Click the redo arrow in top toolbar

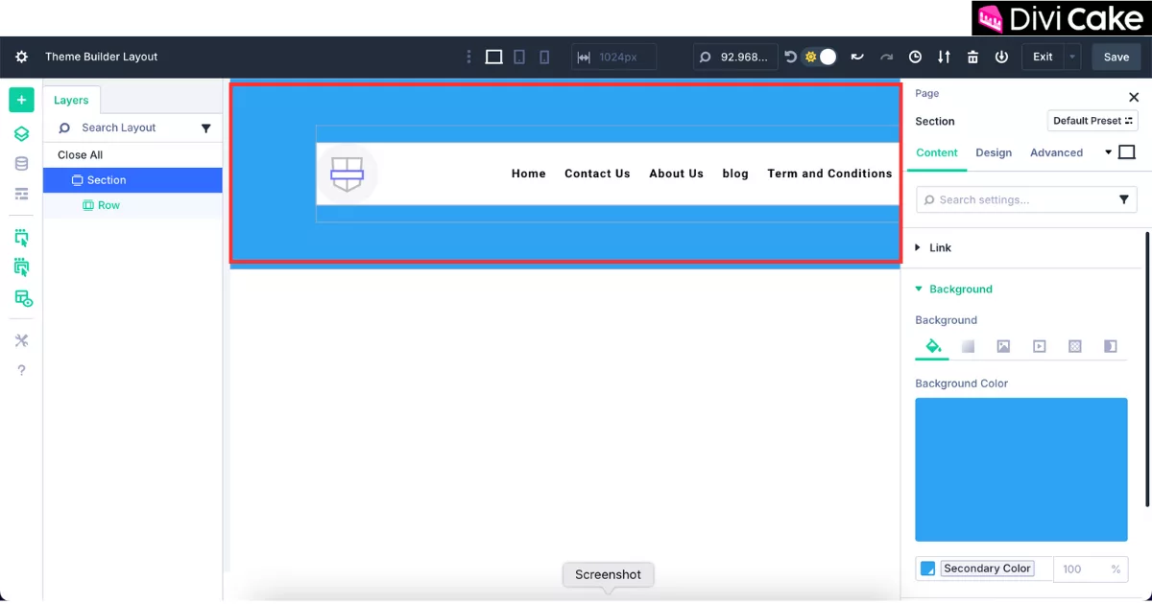886,57
